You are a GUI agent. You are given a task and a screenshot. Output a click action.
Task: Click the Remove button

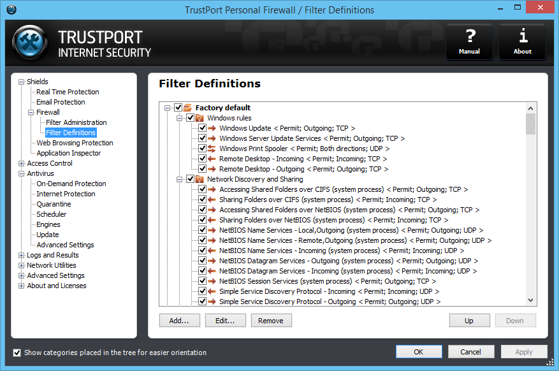(272, 321)
